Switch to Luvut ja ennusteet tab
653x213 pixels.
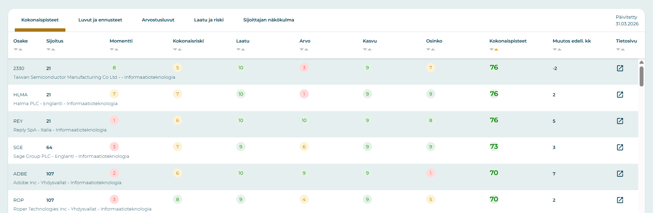click(x=100, y=20)
